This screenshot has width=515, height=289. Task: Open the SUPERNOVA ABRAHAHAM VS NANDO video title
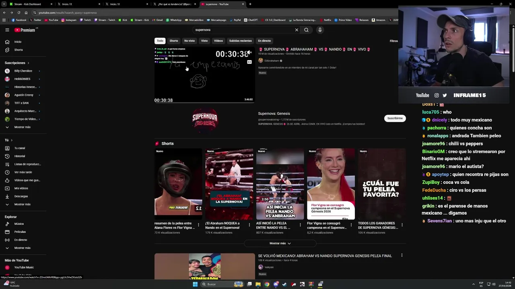314,49
